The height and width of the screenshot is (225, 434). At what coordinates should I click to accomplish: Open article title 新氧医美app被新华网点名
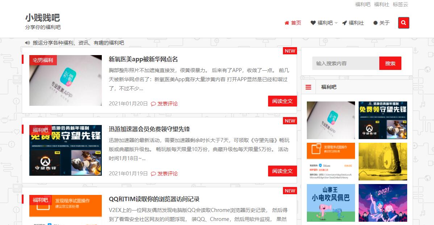[x=143, y=59]
